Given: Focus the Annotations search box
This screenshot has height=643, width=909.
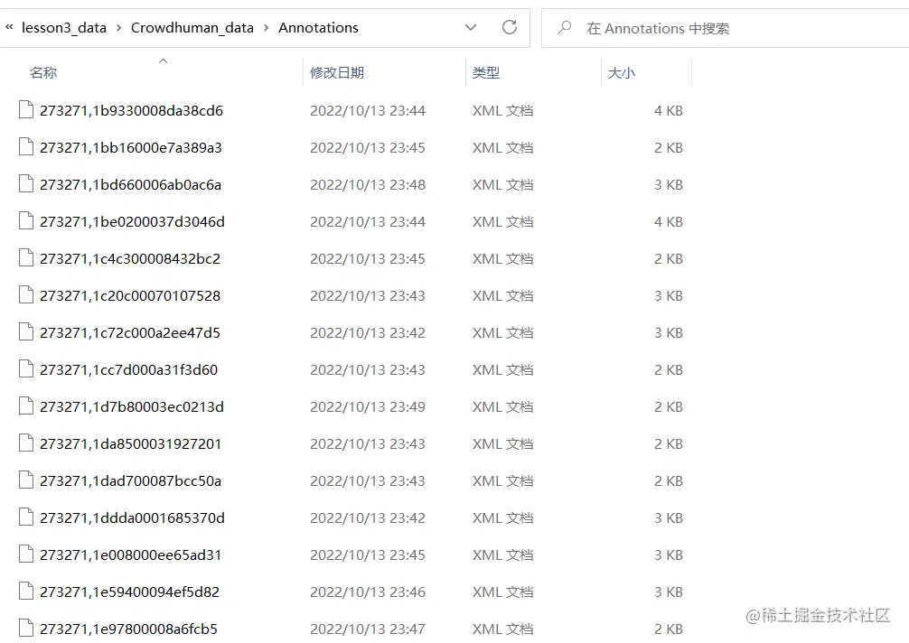Looking at the screenshot, I should point(725,28).
